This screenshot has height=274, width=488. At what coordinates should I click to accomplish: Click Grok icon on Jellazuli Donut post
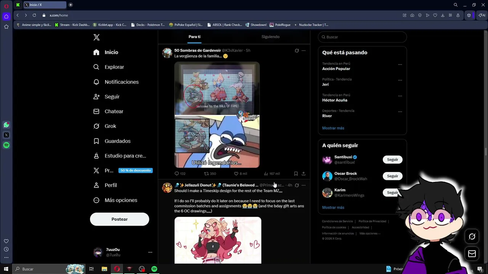pyautogui.click(x=297, y=185)
